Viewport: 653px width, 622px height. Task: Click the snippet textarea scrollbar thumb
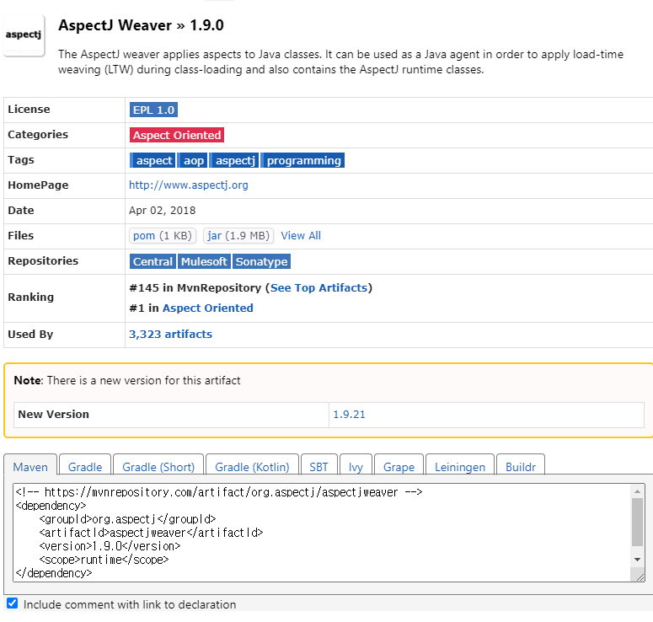637,522
